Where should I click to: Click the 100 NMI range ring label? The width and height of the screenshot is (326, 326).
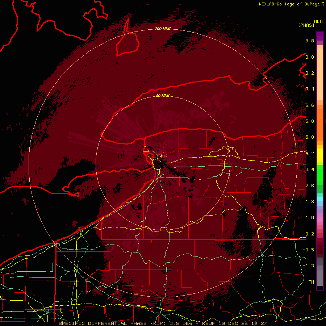click(163, 29)
